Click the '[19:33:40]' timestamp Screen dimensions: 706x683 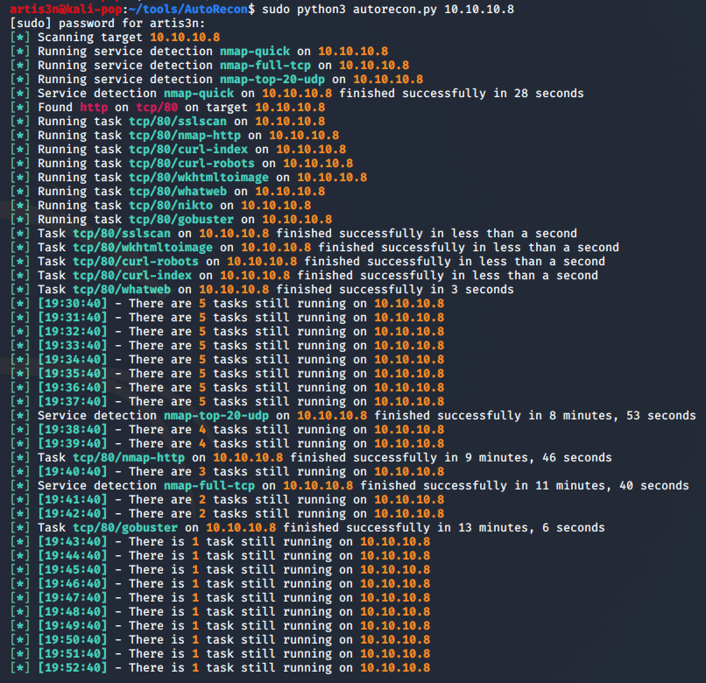[73, 345]
